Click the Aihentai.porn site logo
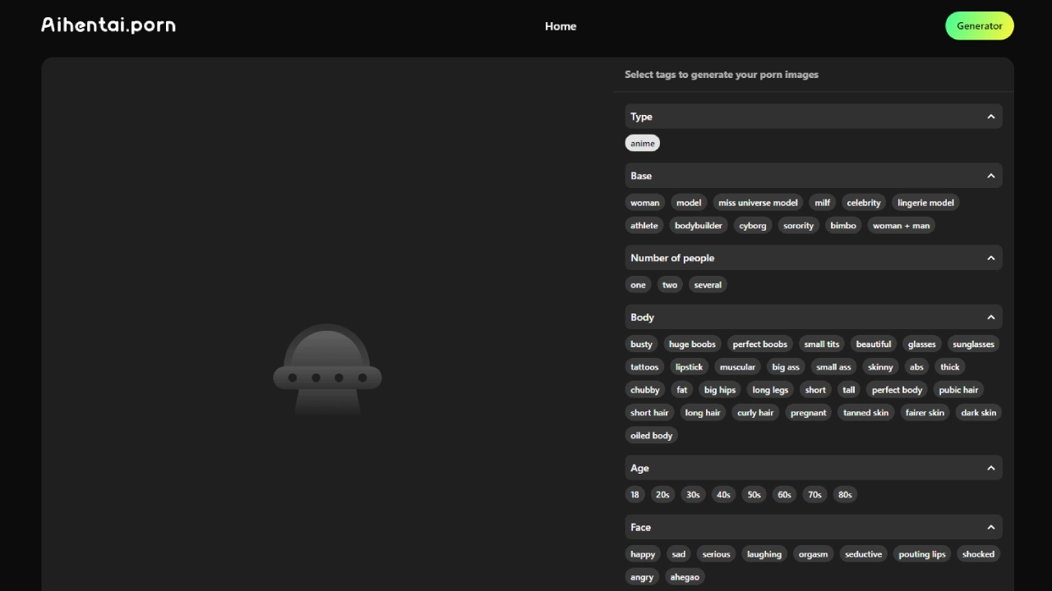 click(108, 25)
